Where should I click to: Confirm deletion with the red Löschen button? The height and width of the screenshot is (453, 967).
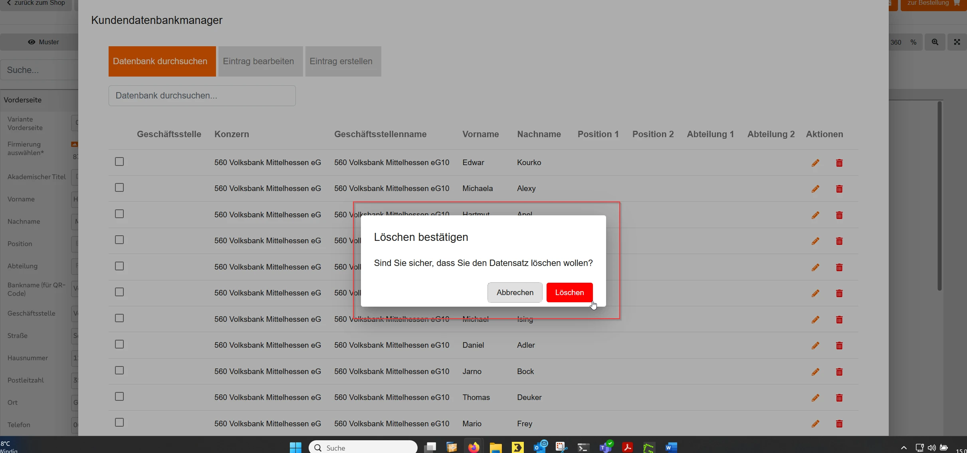tap(569, 292)
